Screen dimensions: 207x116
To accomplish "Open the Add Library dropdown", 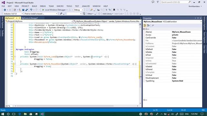I will click(x=108, y=14).
